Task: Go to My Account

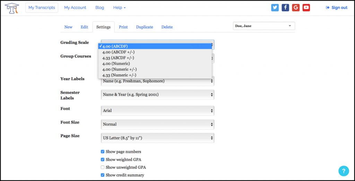Action: (x=75, y=8)
